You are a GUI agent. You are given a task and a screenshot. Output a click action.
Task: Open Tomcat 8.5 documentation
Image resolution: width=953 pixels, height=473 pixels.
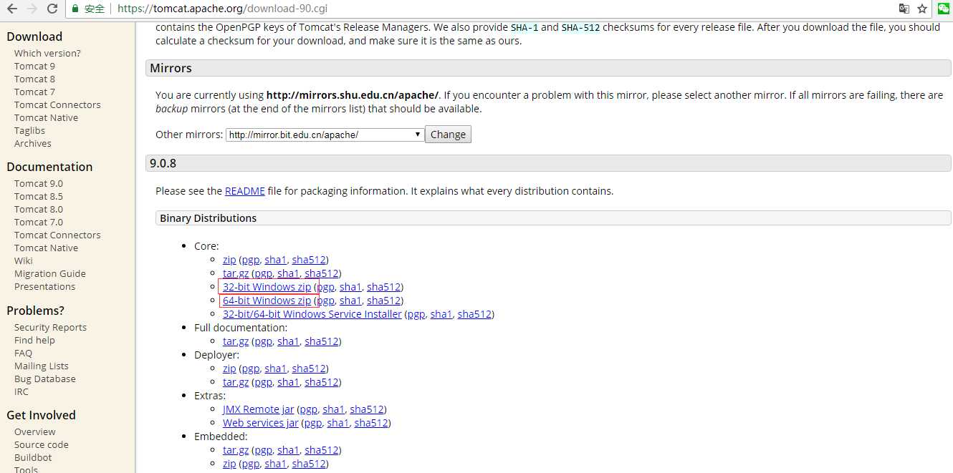click(x=39, y=196)
